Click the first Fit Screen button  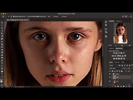(56, 16)
